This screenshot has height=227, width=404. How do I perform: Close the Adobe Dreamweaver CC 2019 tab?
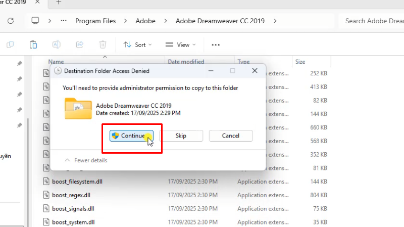[x=37, y=2]
